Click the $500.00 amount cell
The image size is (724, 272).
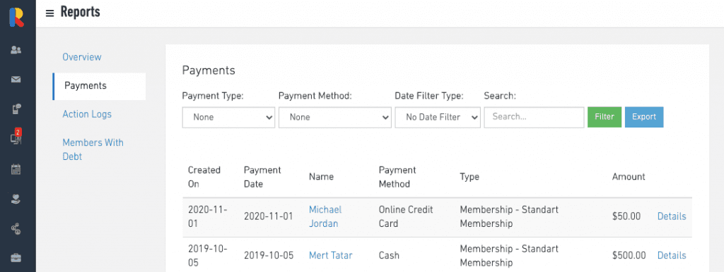(x=629, y=255)
